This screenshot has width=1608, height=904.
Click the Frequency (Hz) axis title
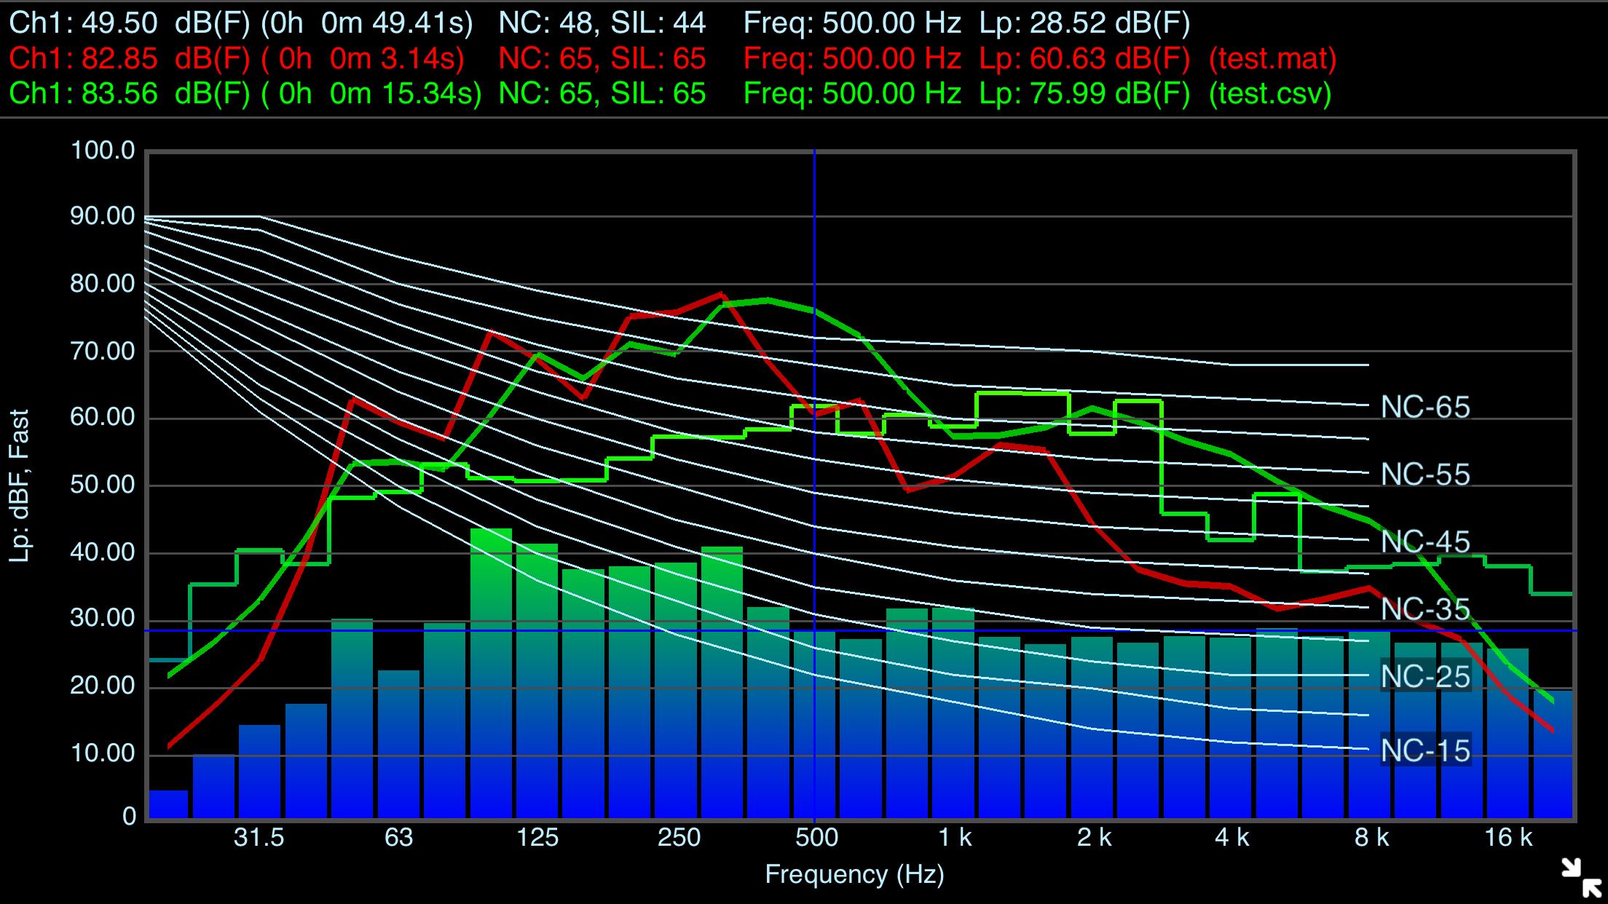[x=854, y=874]
